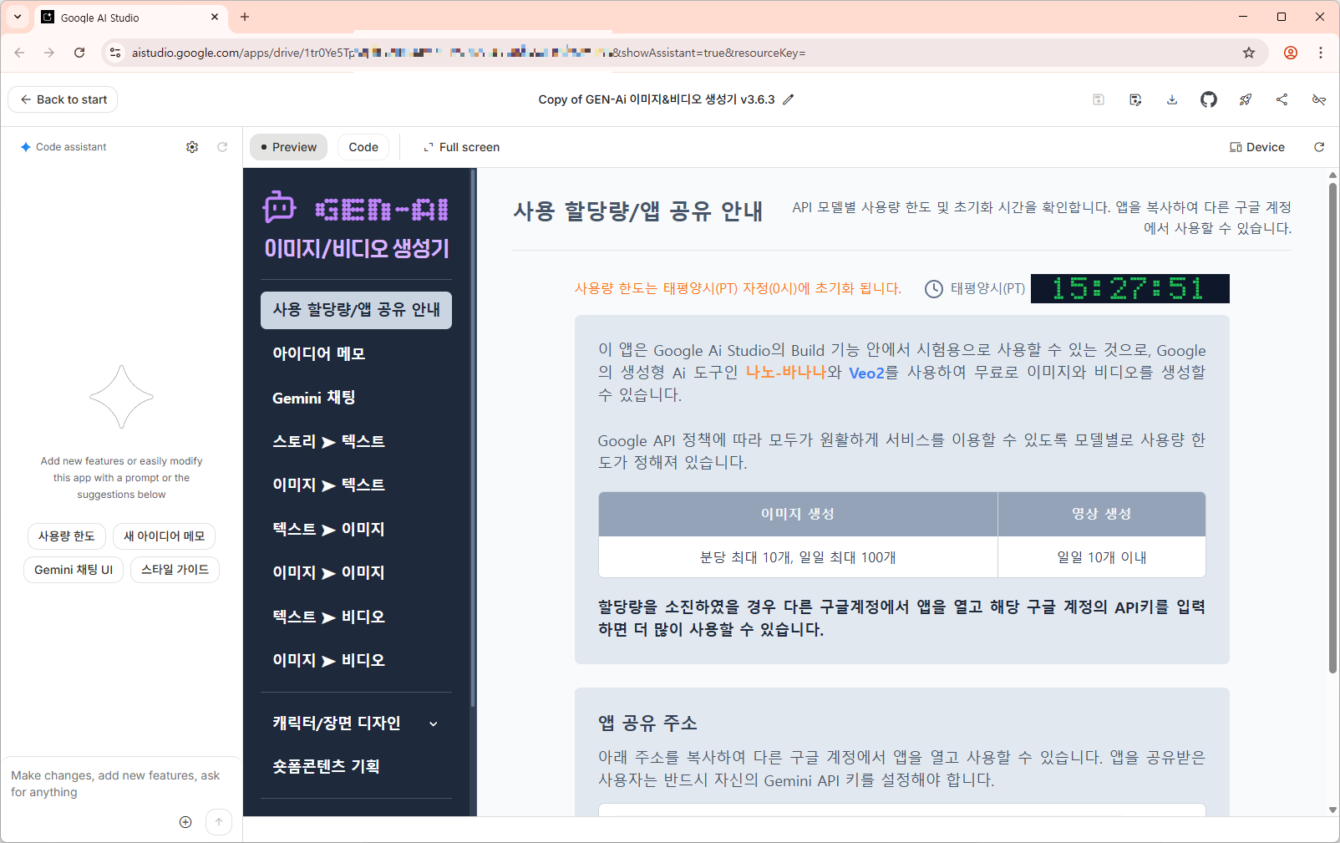Open the 아이디어 메모 menu item
This screenshot has height=843, width=1340.
pos(356,353)
